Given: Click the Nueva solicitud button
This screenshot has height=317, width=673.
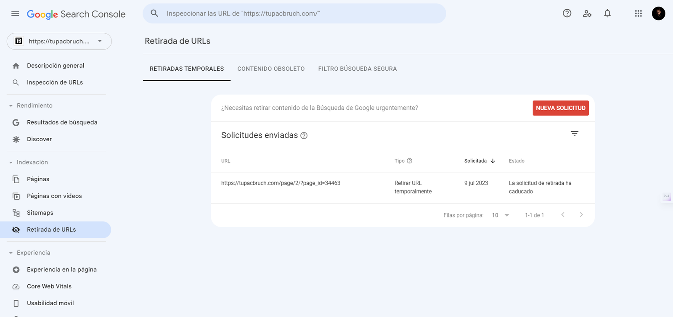Looking at the screenshot, I should coord(561,108).
